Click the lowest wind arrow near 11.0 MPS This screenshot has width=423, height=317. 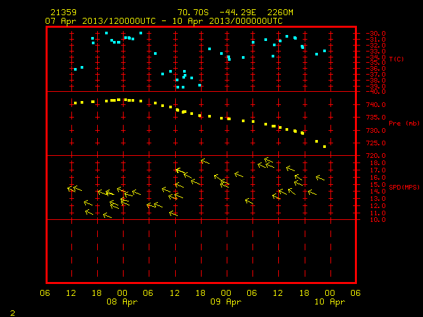tap(107, 215)
